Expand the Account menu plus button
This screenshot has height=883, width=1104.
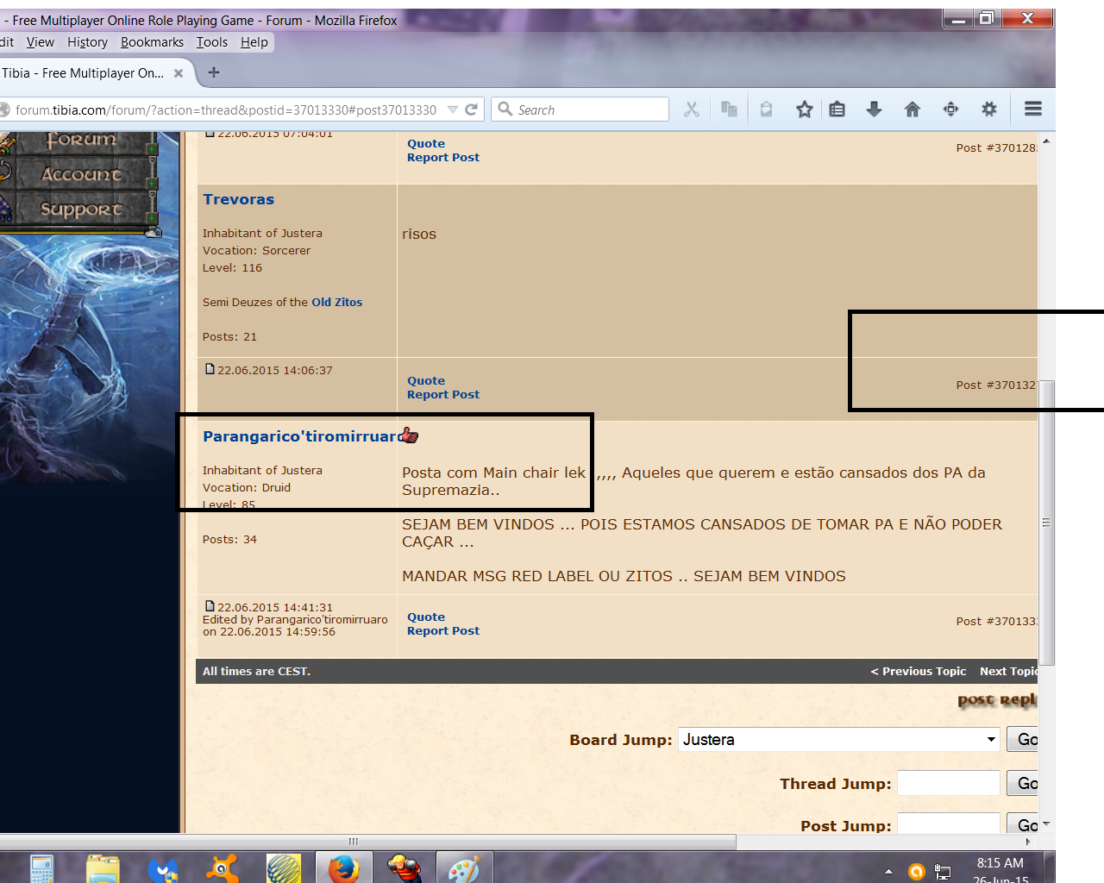152,184
